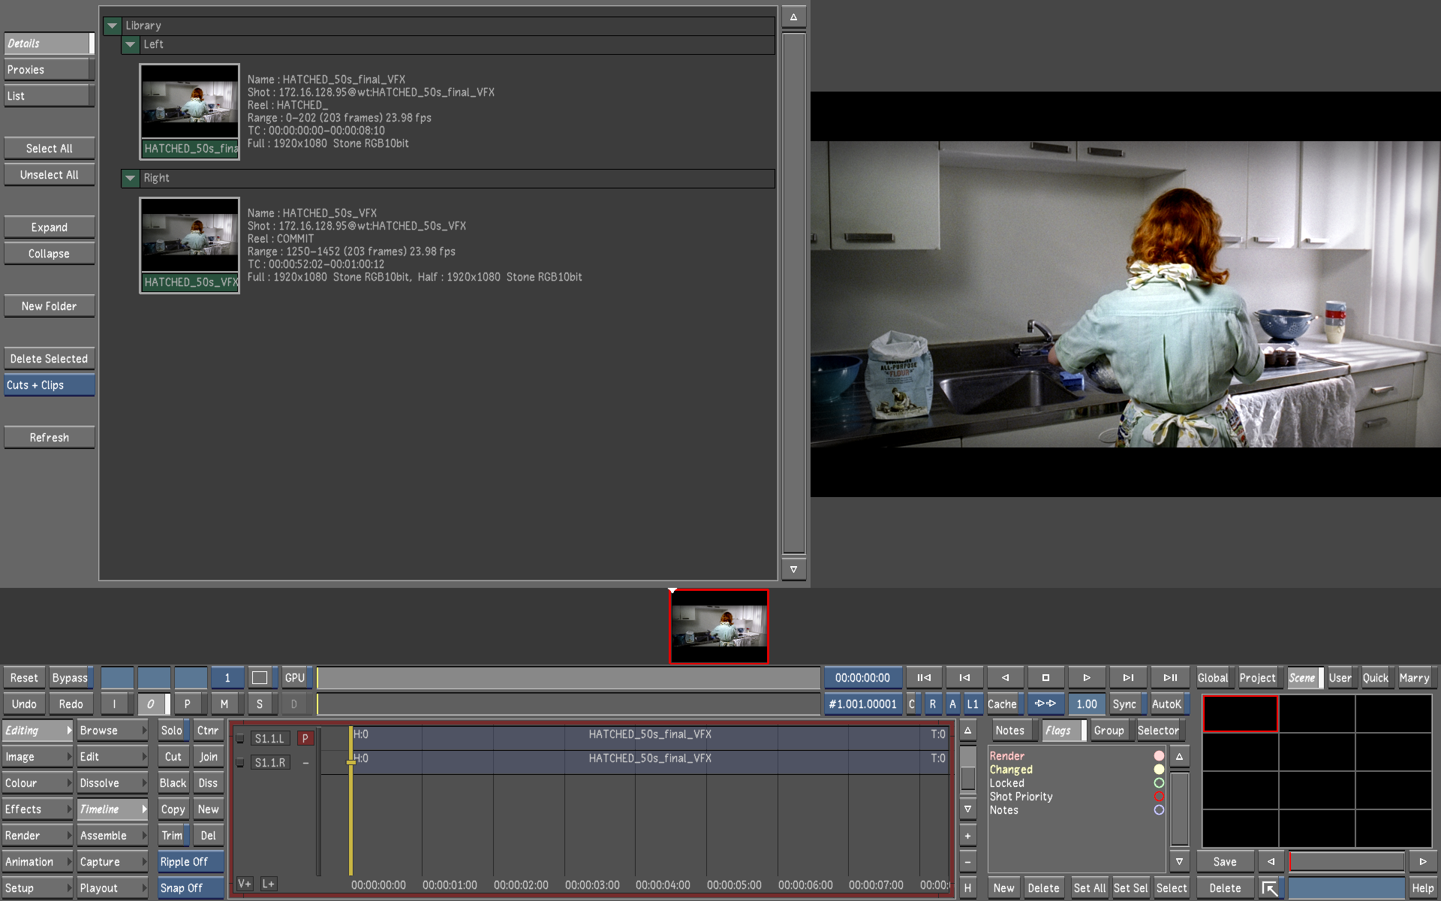Toggle the Render flag circle
The height and width of the screenshot is (901, 1441).
[x=1159, y=756]
